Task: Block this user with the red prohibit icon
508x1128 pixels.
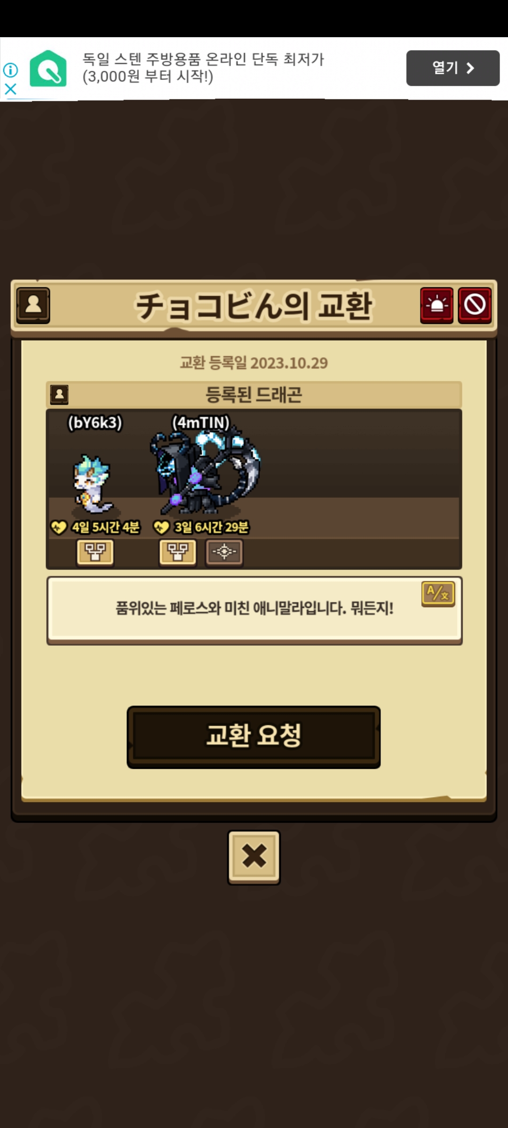Action: (475, 305)
